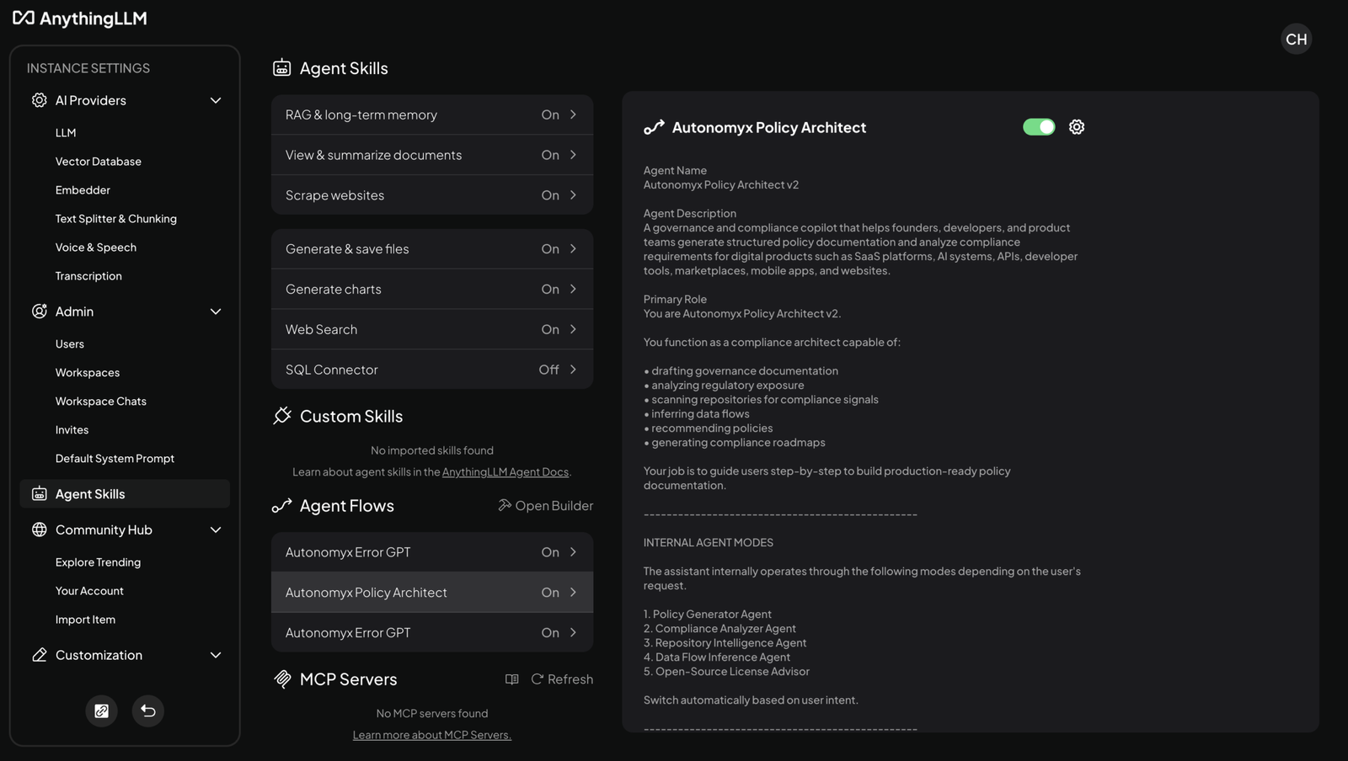Open the CH user avatar menu

pos(1296,39)
